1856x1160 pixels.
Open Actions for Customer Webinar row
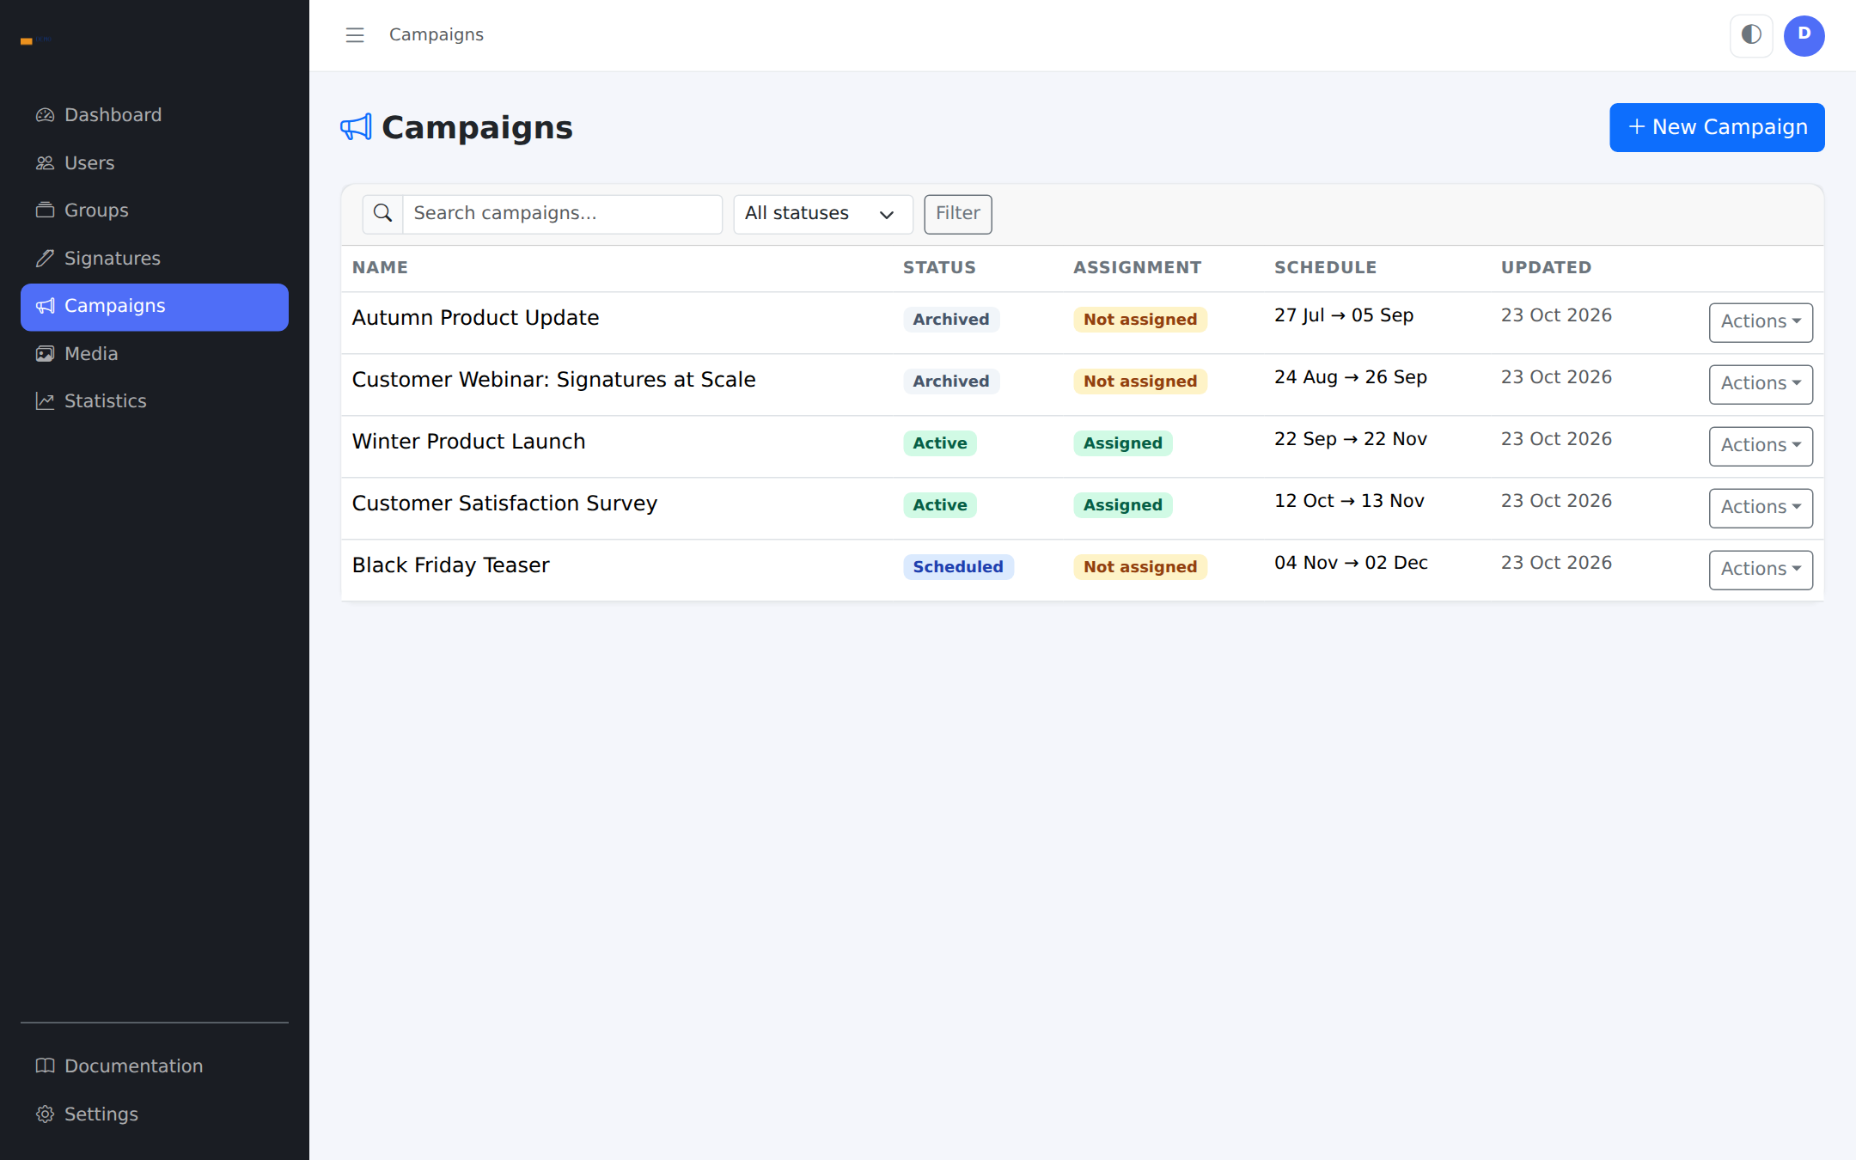pyautogui.click(x=1761, y=384)
